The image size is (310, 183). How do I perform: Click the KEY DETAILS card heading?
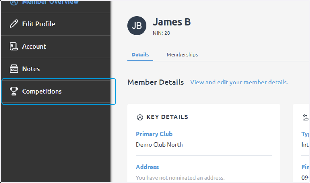167,117
